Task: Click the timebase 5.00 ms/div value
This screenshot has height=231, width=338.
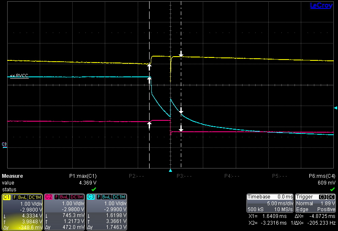Action: coord(280,204)
